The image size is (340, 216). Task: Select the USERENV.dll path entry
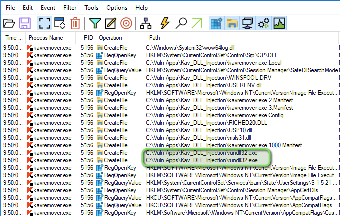pos(204,85)
